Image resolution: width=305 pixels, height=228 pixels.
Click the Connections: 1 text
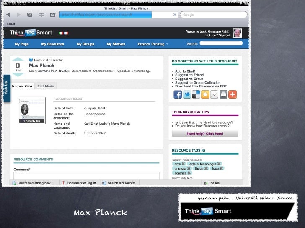click(x=104, y=71)
